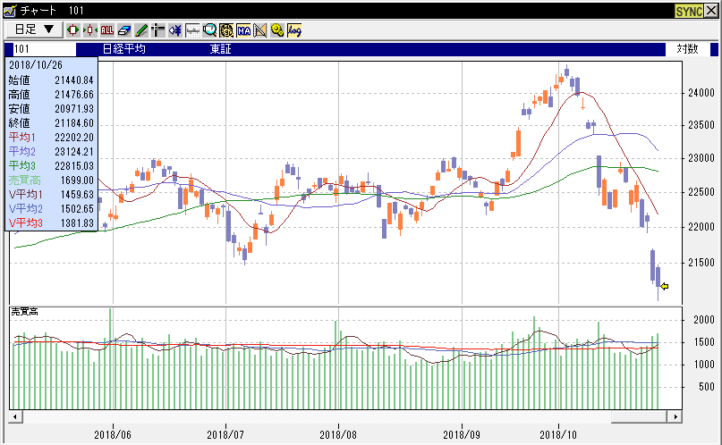Toggle the MA moving average icon
The width and height of the screenshot is (722, 445).
tap(243, 29)
